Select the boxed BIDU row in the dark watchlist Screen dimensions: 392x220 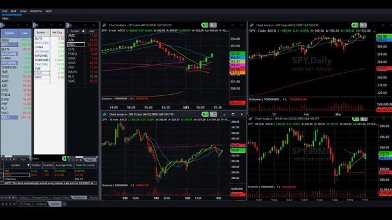82,45
